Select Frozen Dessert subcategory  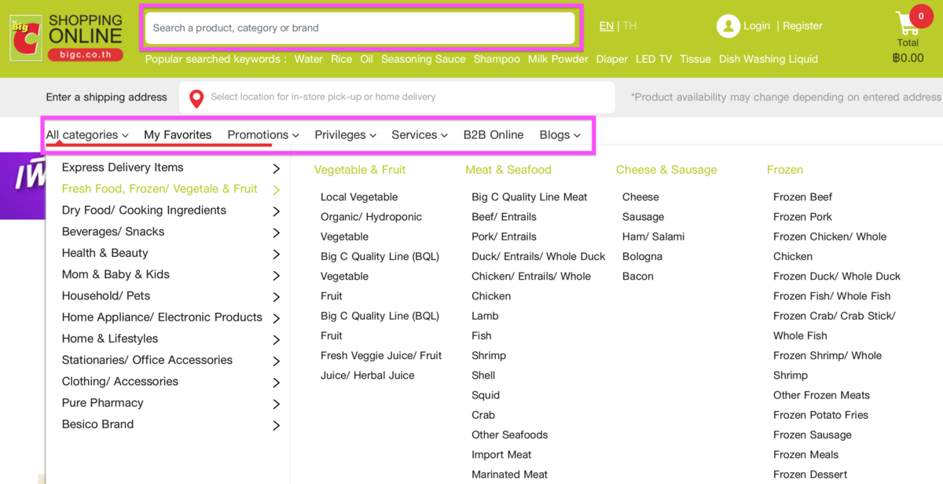[x=810, y=475]
